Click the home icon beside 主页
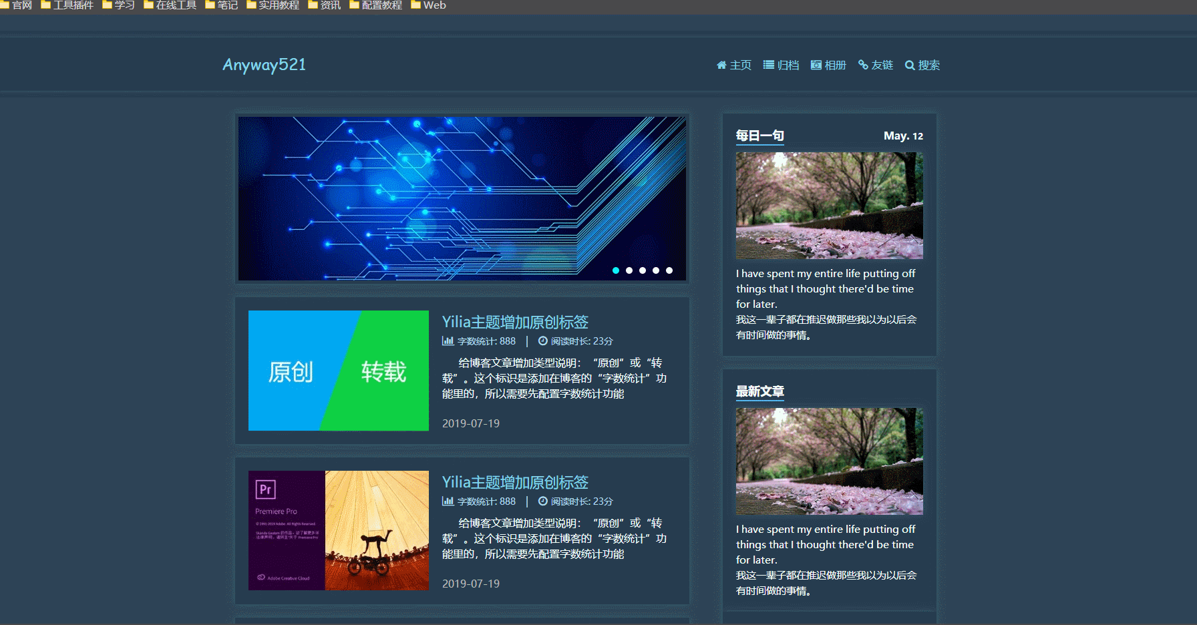Image resolution: width=1197 pixels, height=625 pixels. (721, 65)
